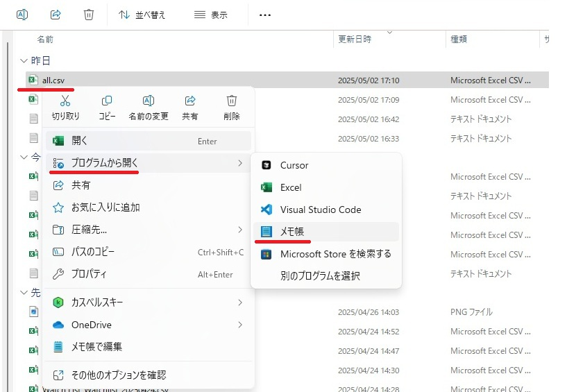Open the 並べ替え sort menu

(142, 15)
